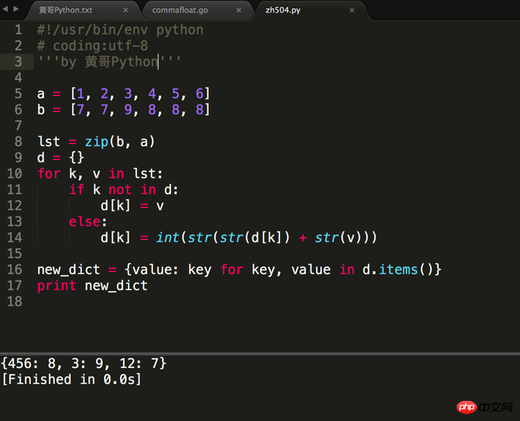This screenshot has height=421, width=520.
Task: Click the list assignment 'b = [7, 7, 9, 8, 8, 8]'
Action: pyautogui.click(x=123, y=109)
